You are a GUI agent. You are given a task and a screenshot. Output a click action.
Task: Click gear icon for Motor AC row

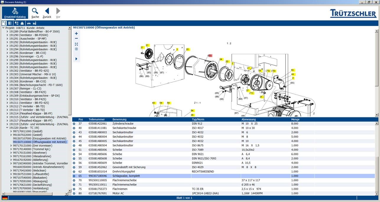coord(74,193)
